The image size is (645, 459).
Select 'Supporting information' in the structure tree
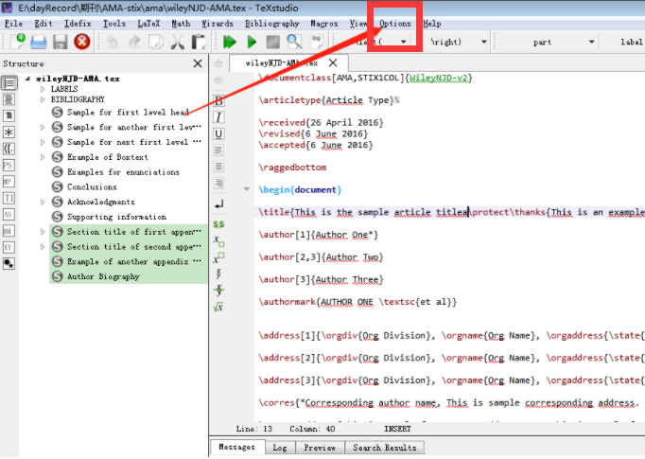pos(116,217)
